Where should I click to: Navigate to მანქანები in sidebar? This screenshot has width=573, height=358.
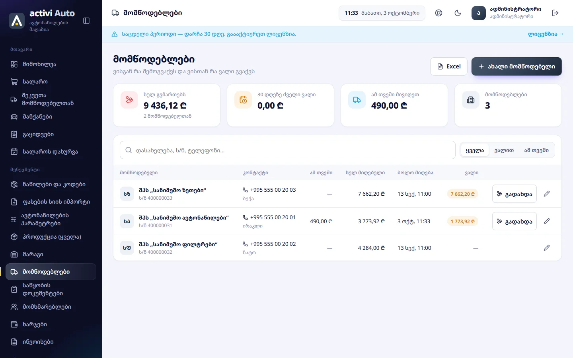pos(51,117)
